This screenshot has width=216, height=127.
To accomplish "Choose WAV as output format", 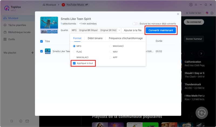I will (x=111, y=52).
